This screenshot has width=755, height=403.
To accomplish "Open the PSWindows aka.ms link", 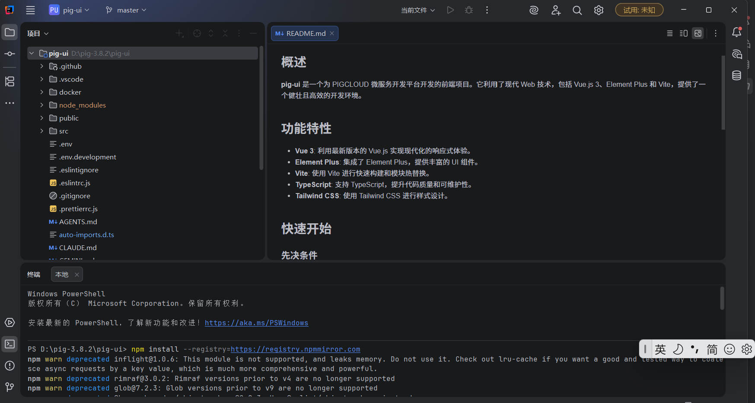I will (x=256, y=323).
